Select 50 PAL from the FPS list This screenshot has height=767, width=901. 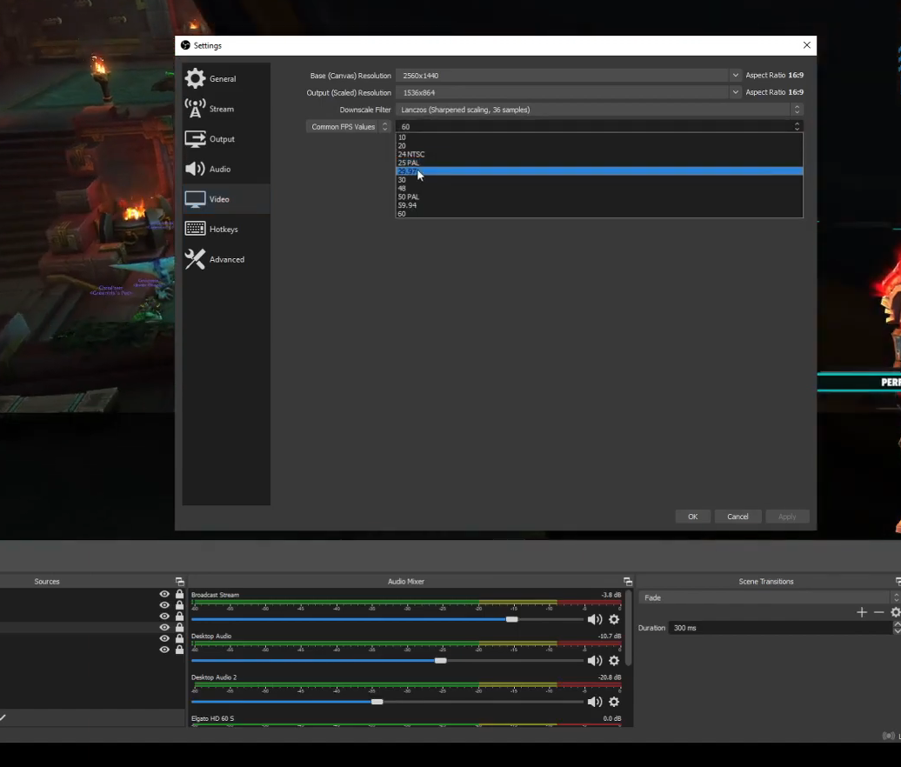coord(409,197)
